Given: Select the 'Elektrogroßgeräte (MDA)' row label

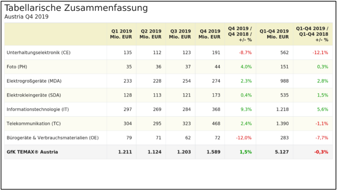Looking at the screenshot, I should 34,81.
